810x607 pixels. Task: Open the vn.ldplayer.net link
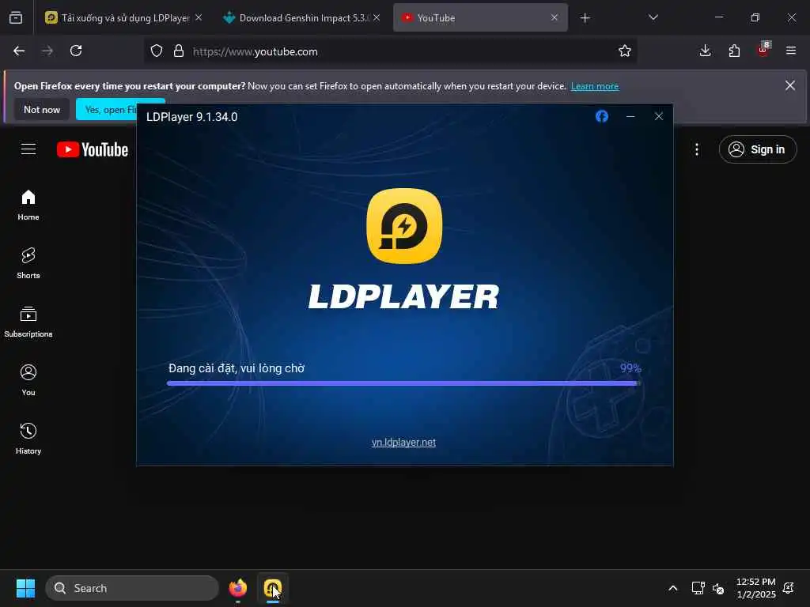pos(403,443)
